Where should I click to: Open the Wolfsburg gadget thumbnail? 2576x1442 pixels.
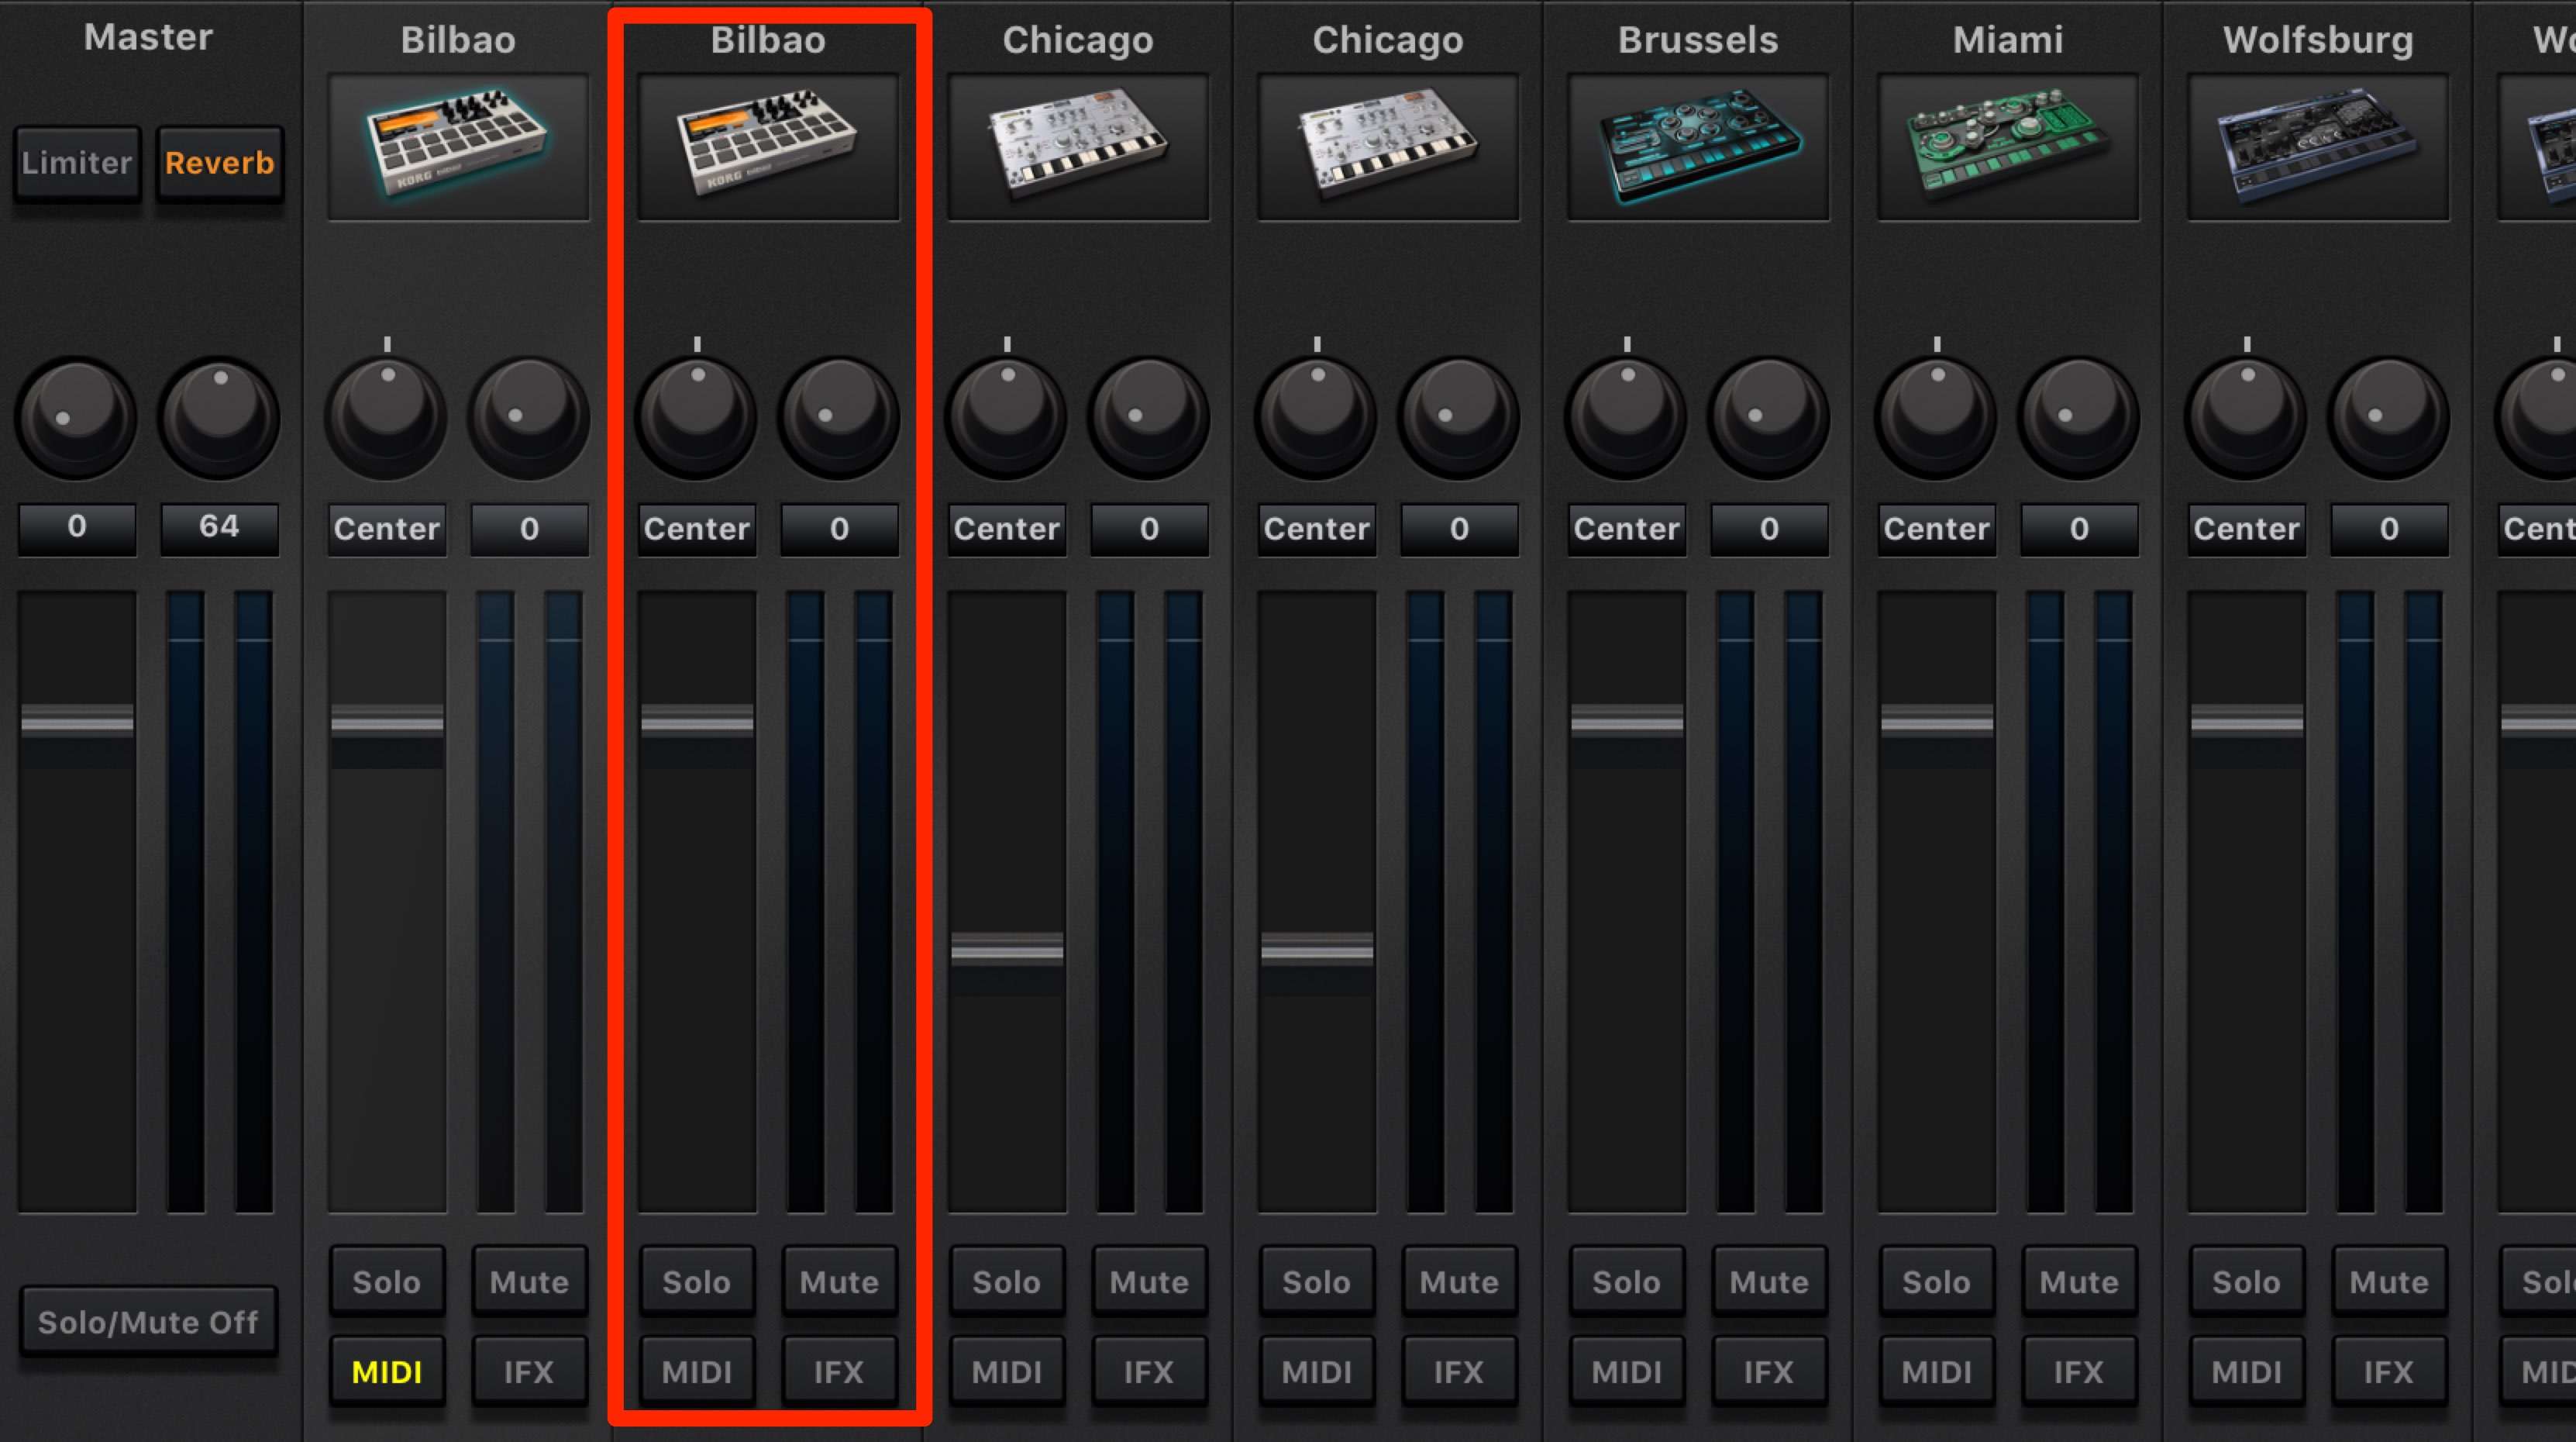coord(2318,146)
